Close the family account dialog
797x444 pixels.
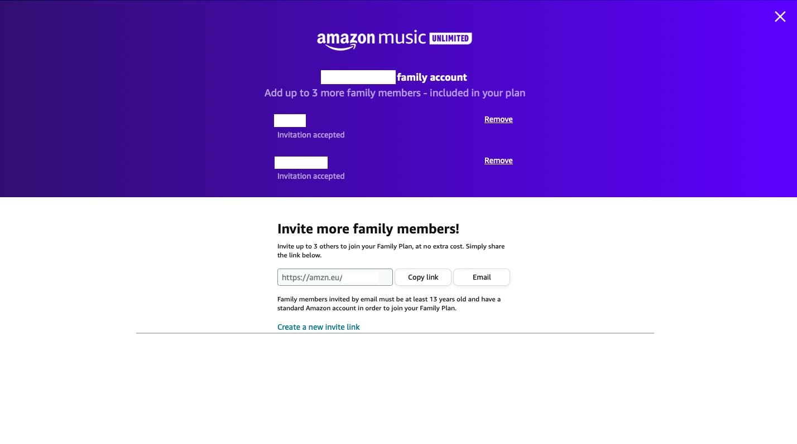[780, 17]
